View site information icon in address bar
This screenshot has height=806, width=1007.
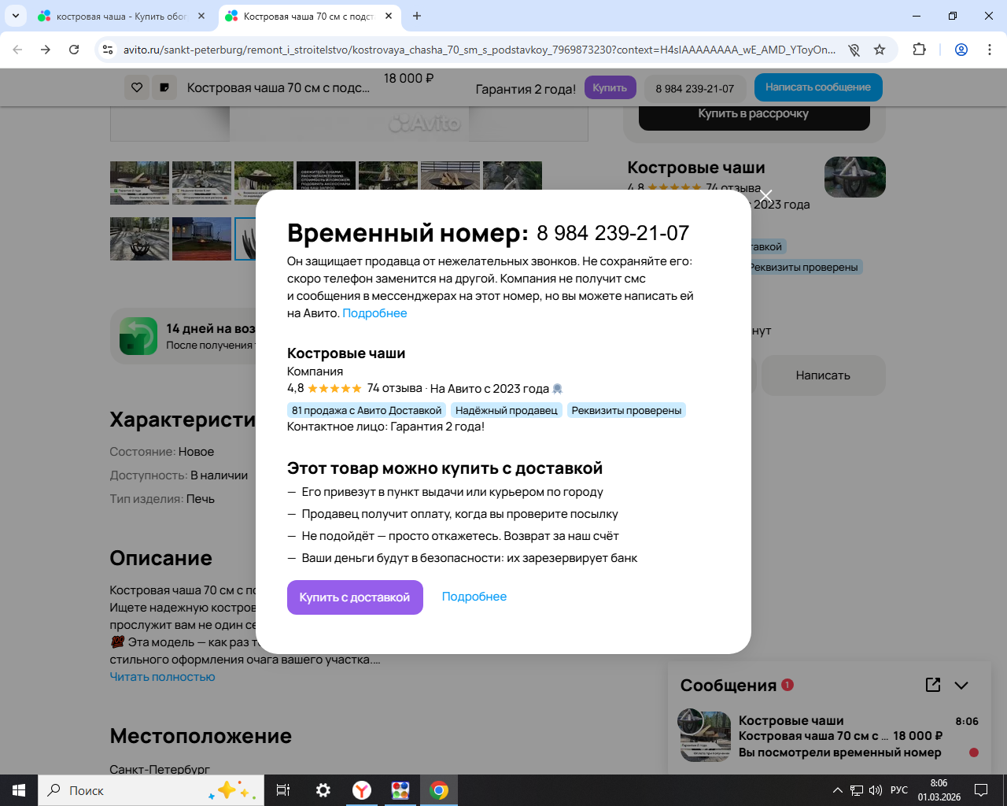point(109,50)
